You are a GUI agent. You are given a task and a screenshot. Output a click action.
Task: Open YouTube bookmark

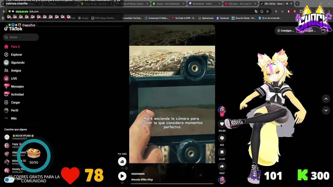[x=70, y=18]
